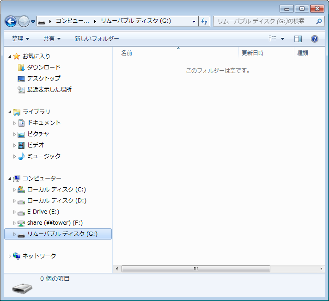Expand the ドキュメント library
The height and width of the screenshot is (301, 329).
pos(14,123)
